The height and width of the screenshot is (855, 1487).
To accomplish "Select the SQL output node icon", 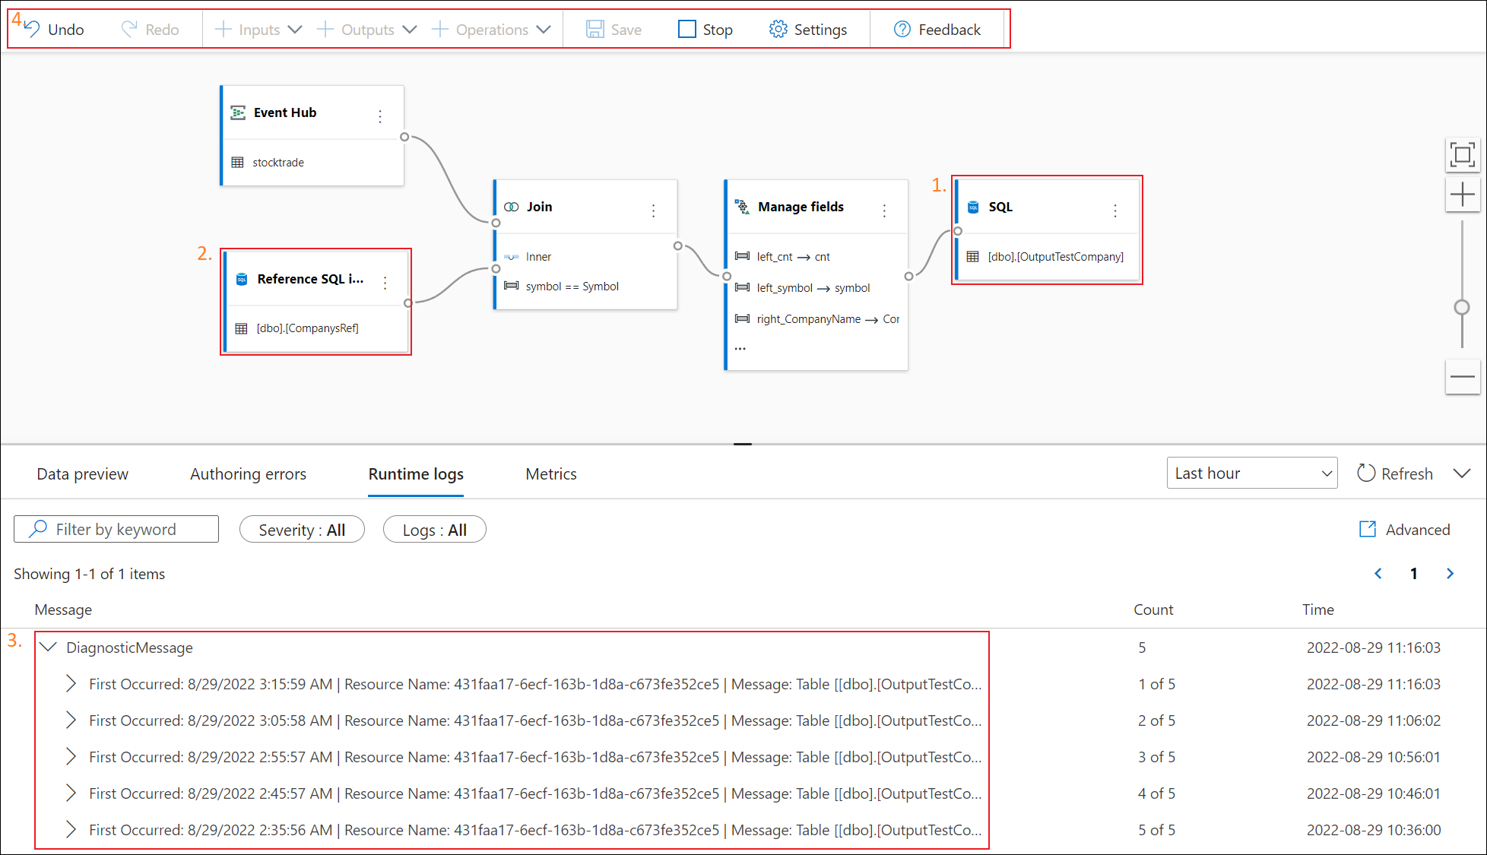I will (x=973, y=207).
